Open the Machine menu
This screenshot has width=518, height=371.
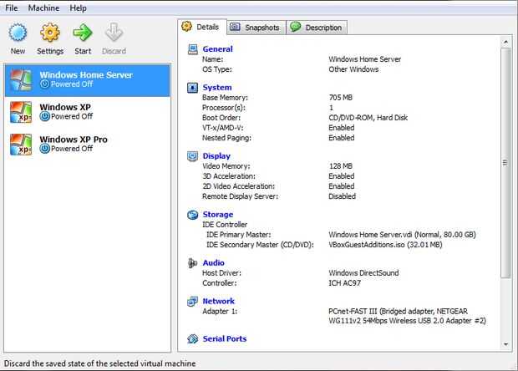43,8
